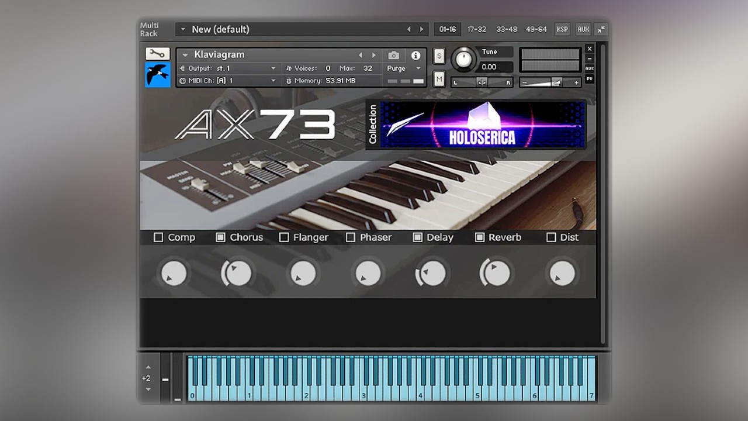
Task: Toggle the AUX button in top bar
Action: tap(583, 29)
